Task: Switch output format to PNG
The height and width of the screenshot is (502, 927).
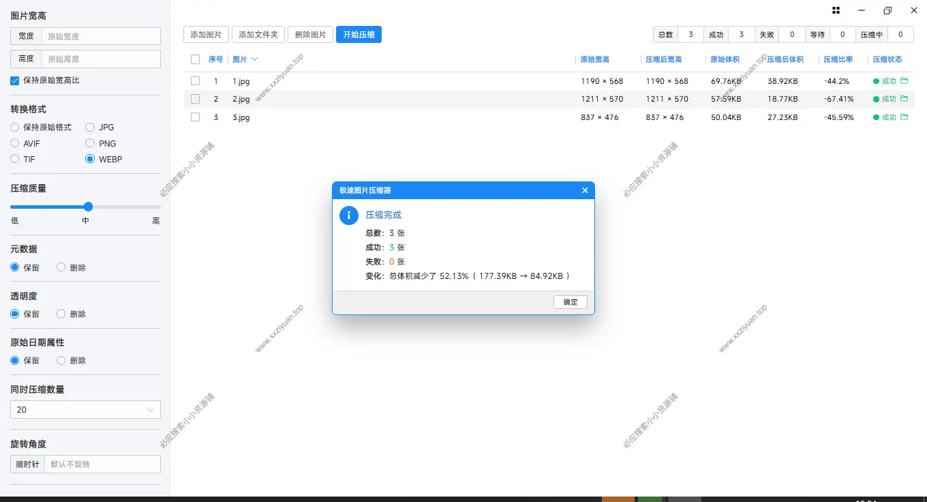Action: [89, 143]
